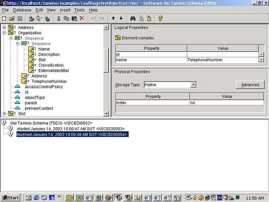Open the View menu
269x202 pixels.
51,10
